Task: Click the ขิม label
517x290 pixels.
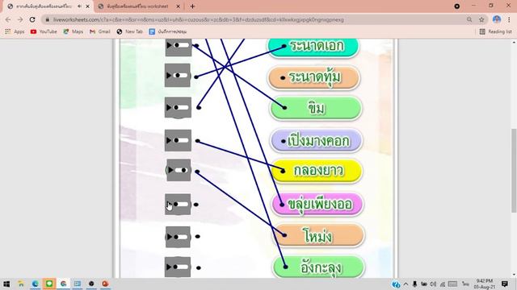Action: coord(316,108)
